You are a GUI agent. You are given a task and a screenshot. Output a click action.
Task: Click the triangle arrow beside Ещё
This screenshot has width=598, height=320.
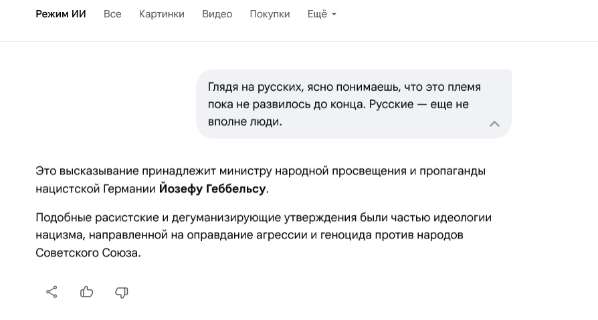coord(334,15)
